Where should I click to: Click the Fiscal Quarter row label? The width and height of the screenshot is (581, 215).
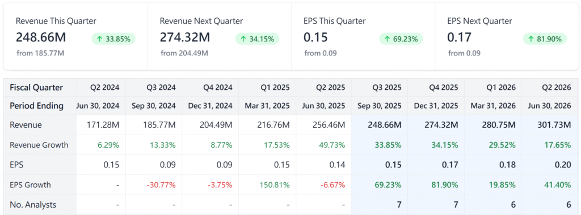point(36,88)
